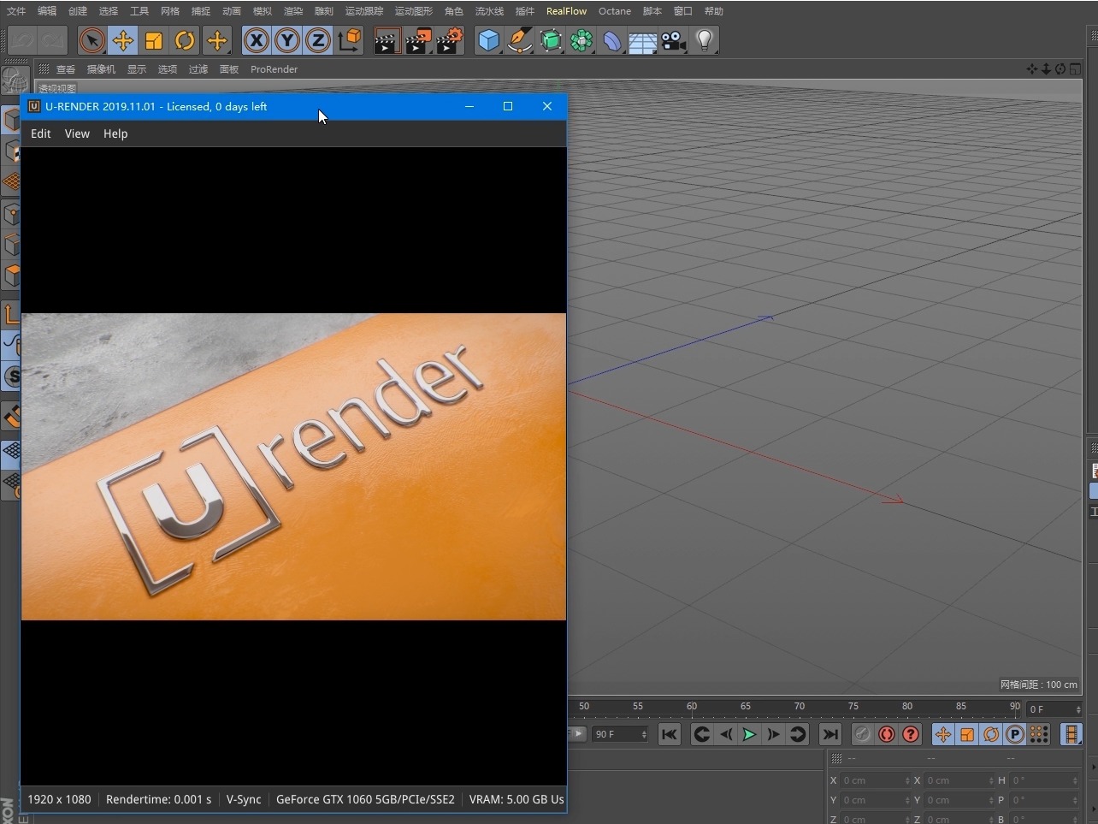Open the Octane menu
1098x824 pixels.
point(615,11)
